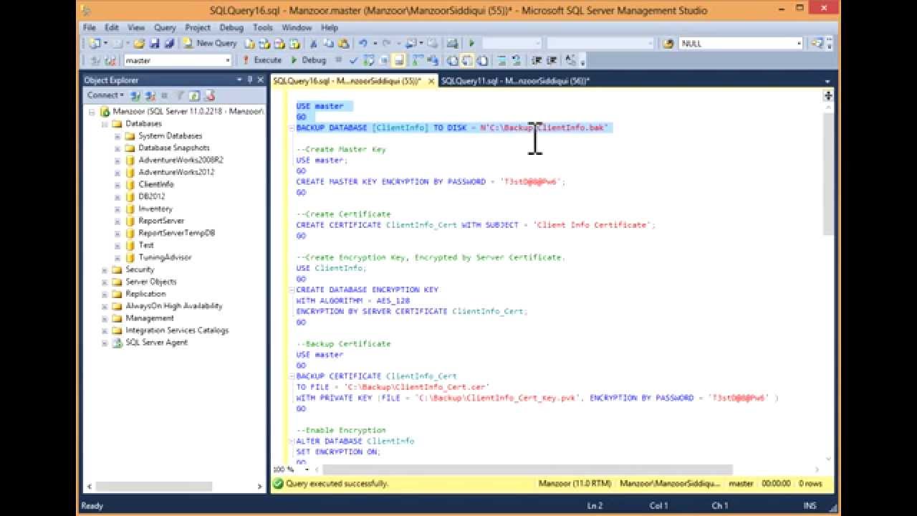The width and height of the screenshot is (917, 516).
Task: Click the Cancel Executing Query stop icon
Action: [x=338, y=60]
